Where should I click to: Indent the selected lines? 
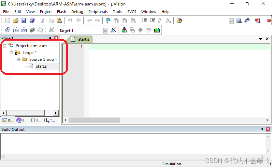point(144,20)
